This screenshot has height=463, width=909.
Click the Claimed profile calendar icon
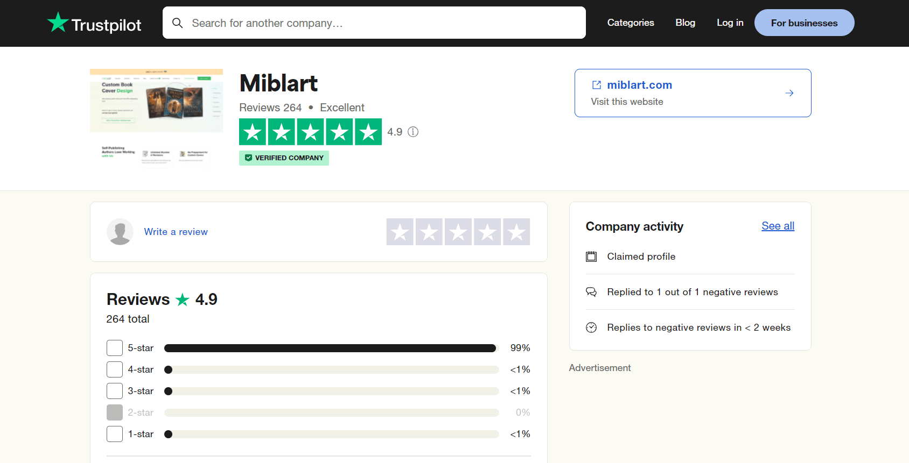pos(591,257)
